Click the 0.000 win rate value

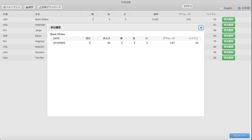click(x=155, y=19)
